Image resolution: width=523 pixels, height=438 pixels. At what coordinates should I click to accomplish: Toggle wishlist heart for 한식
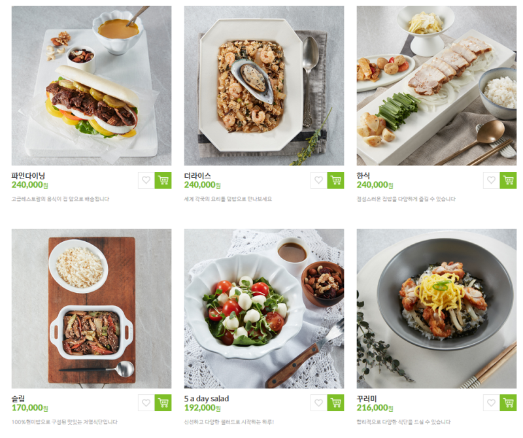point(492,180)
